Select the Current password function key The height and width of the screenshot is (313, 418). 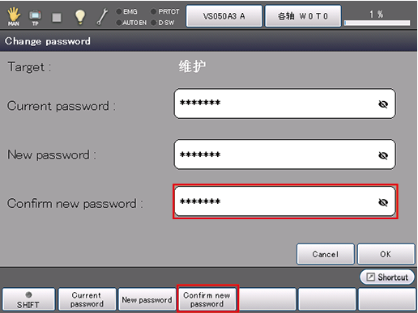tap(87, 299)
